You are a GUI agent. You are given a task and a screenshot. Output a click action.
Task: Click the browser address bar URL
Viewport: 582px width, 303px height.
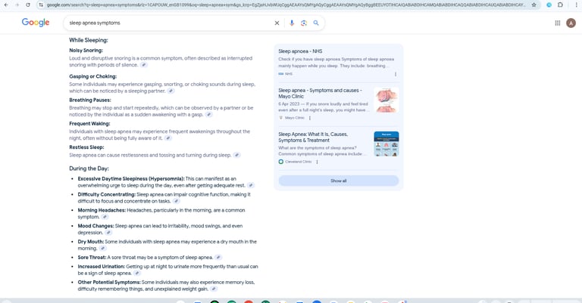[286, 5]
